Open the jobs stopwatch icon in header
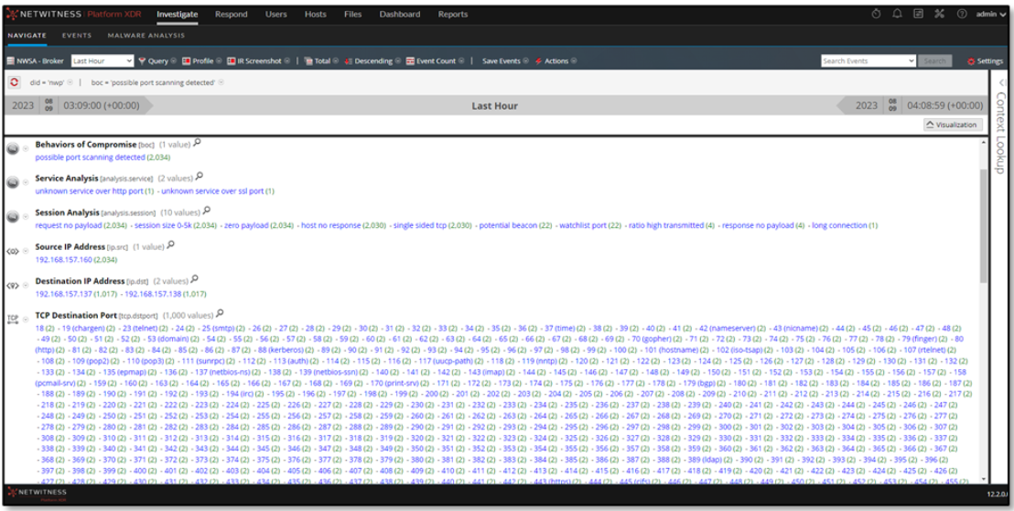 point(876,14)
